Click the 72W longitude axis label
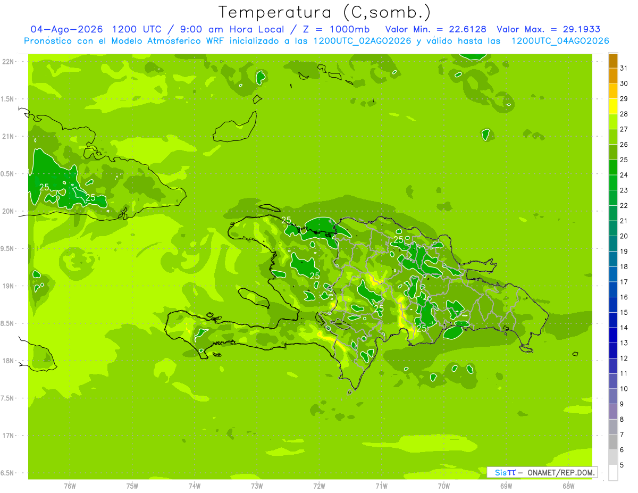 [x=319, y=486]
